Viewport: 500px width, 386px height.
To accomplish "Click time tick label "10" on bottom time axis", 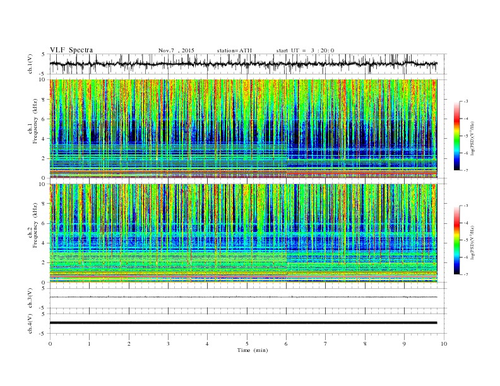I will (444, 344).
